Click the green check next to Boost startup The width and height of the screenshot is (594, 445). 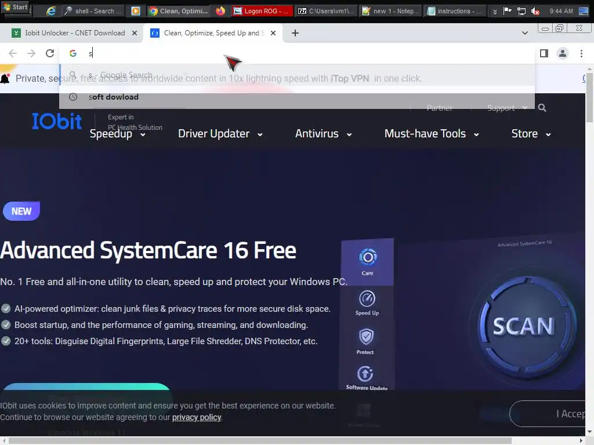tap(6, 325)
